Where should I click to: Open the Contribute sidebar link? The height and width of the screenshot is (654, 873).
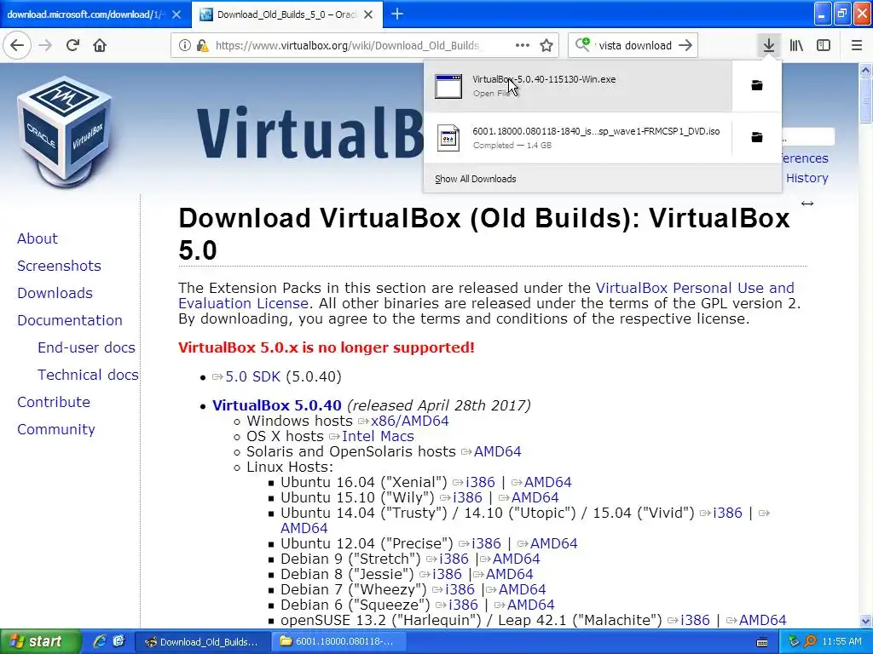54,402
